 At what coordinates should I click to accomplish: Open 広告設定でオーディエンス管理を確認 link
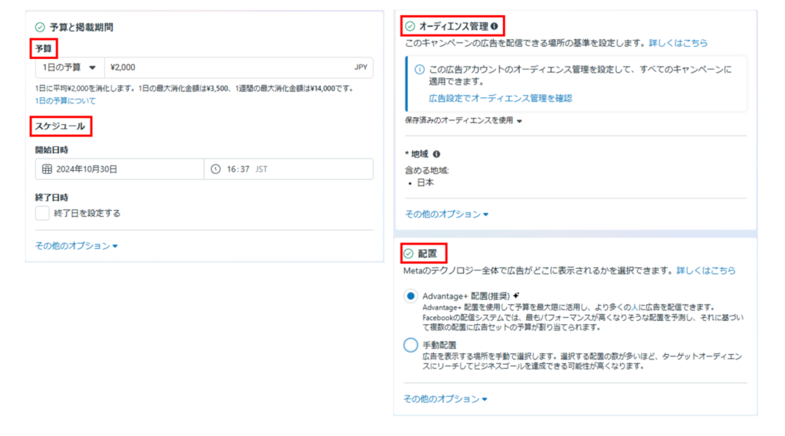click(500, 98)
